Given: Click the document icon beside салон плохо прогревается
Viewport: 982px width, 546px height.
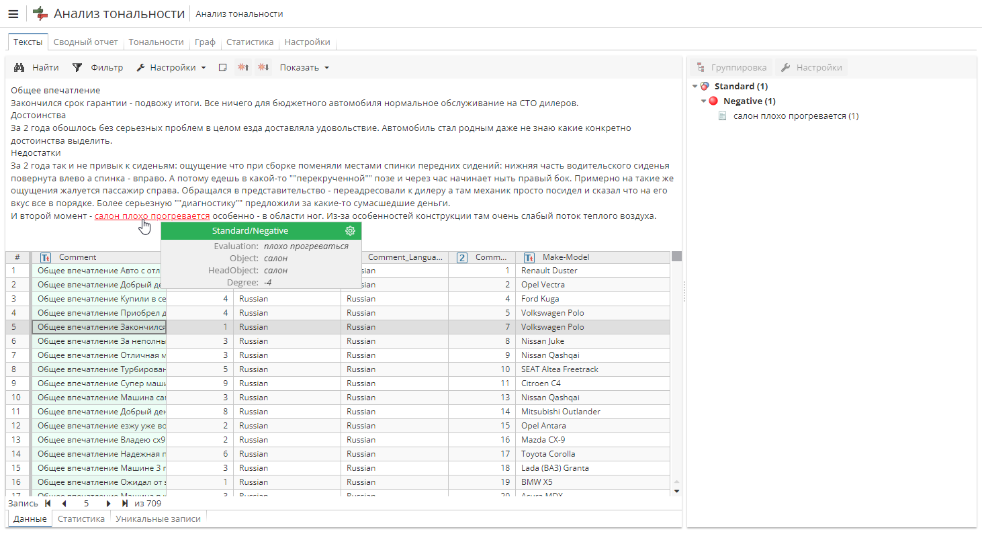Looking at the screenshot, I should tap(723, 116).
